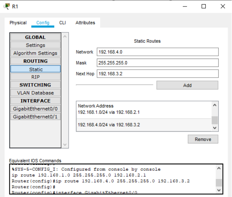Screen dimensions: 232x197
Task: Click the ip route 192.168.4.0 command line
Action: 101,181
